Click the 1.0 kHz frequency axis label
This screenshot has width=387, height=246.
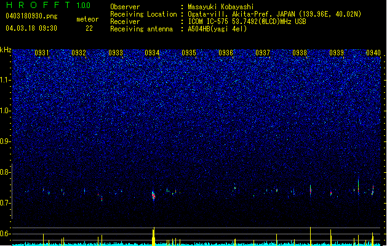tap(6, 111)
